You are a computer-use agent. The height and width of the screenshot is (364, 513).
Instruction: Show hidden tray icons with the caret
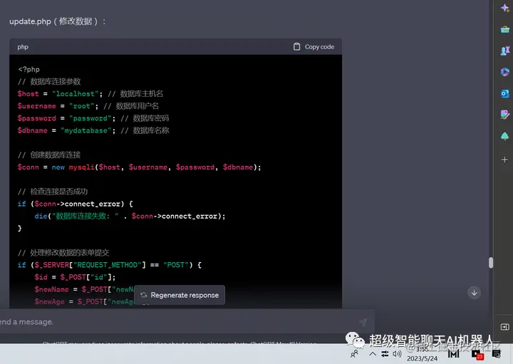pos(373,354)
